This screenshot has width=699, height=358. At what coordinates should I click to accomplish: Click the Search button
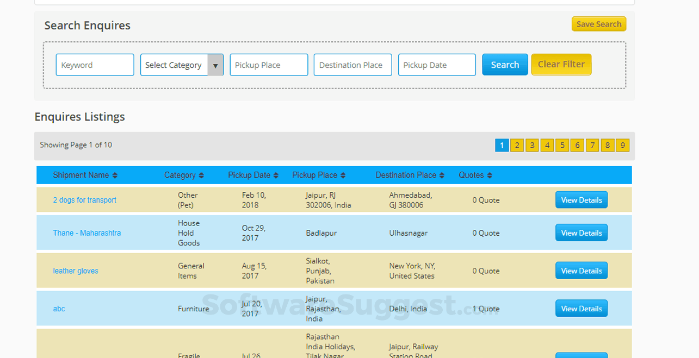tap(504, 64)
